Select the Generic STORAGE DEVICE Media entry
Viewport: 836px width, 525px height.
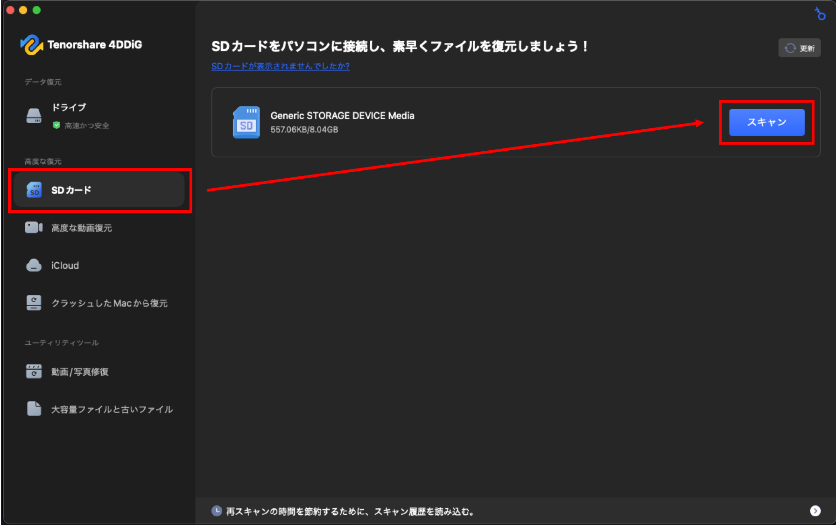516,122
